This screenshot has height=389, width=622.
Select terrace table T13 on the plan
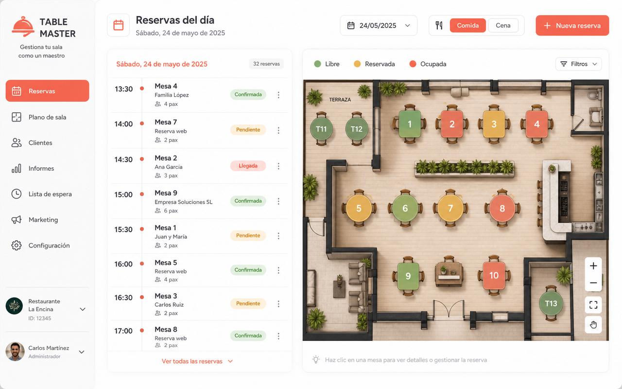click(551, 303)
